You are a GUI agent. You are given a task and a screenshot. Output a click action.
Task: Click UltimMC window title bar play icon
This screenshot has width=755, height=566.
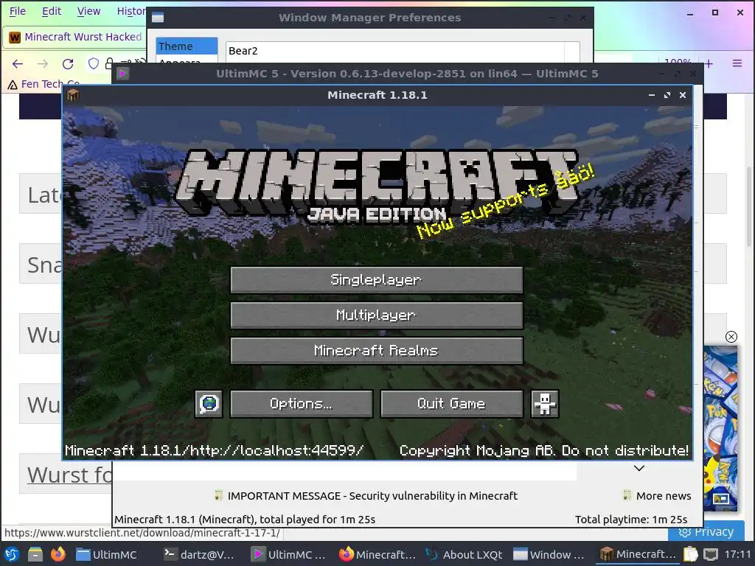[x=123, y=74]
